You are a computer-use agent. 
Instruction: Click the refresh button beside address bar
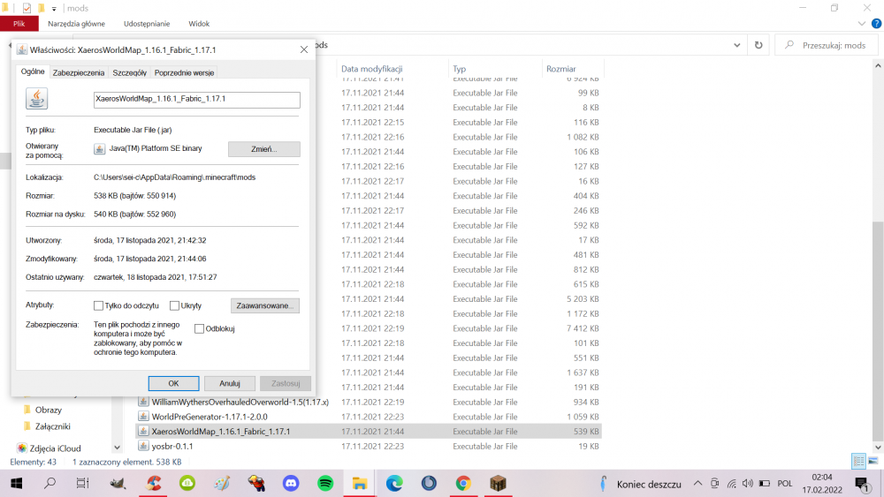coord(758,45)
